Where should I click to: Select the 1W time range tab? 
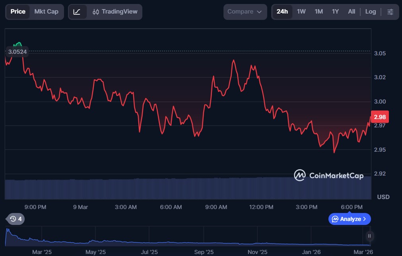click(301, 12)
